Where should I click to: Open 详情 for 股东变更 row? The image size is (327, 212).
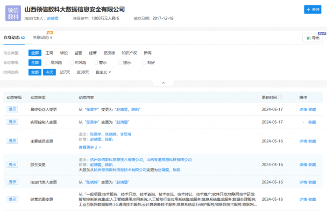303,165
